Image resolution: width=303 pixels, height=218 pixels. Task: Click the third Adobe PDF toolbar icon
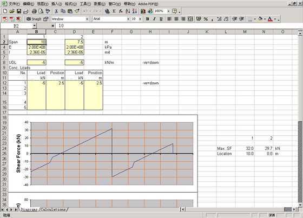19,19
